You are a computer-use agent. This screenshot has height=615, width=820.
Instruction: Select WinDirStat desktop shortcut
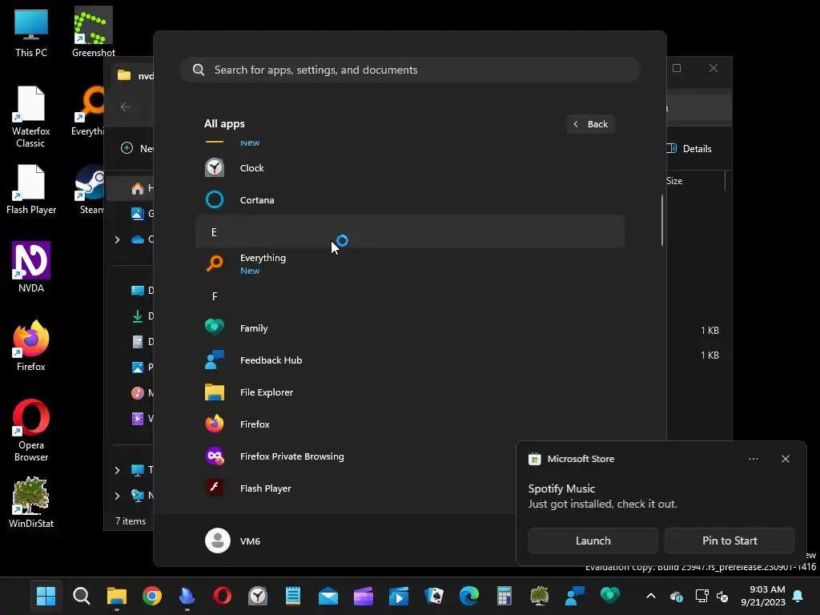(x=31, y=502)
